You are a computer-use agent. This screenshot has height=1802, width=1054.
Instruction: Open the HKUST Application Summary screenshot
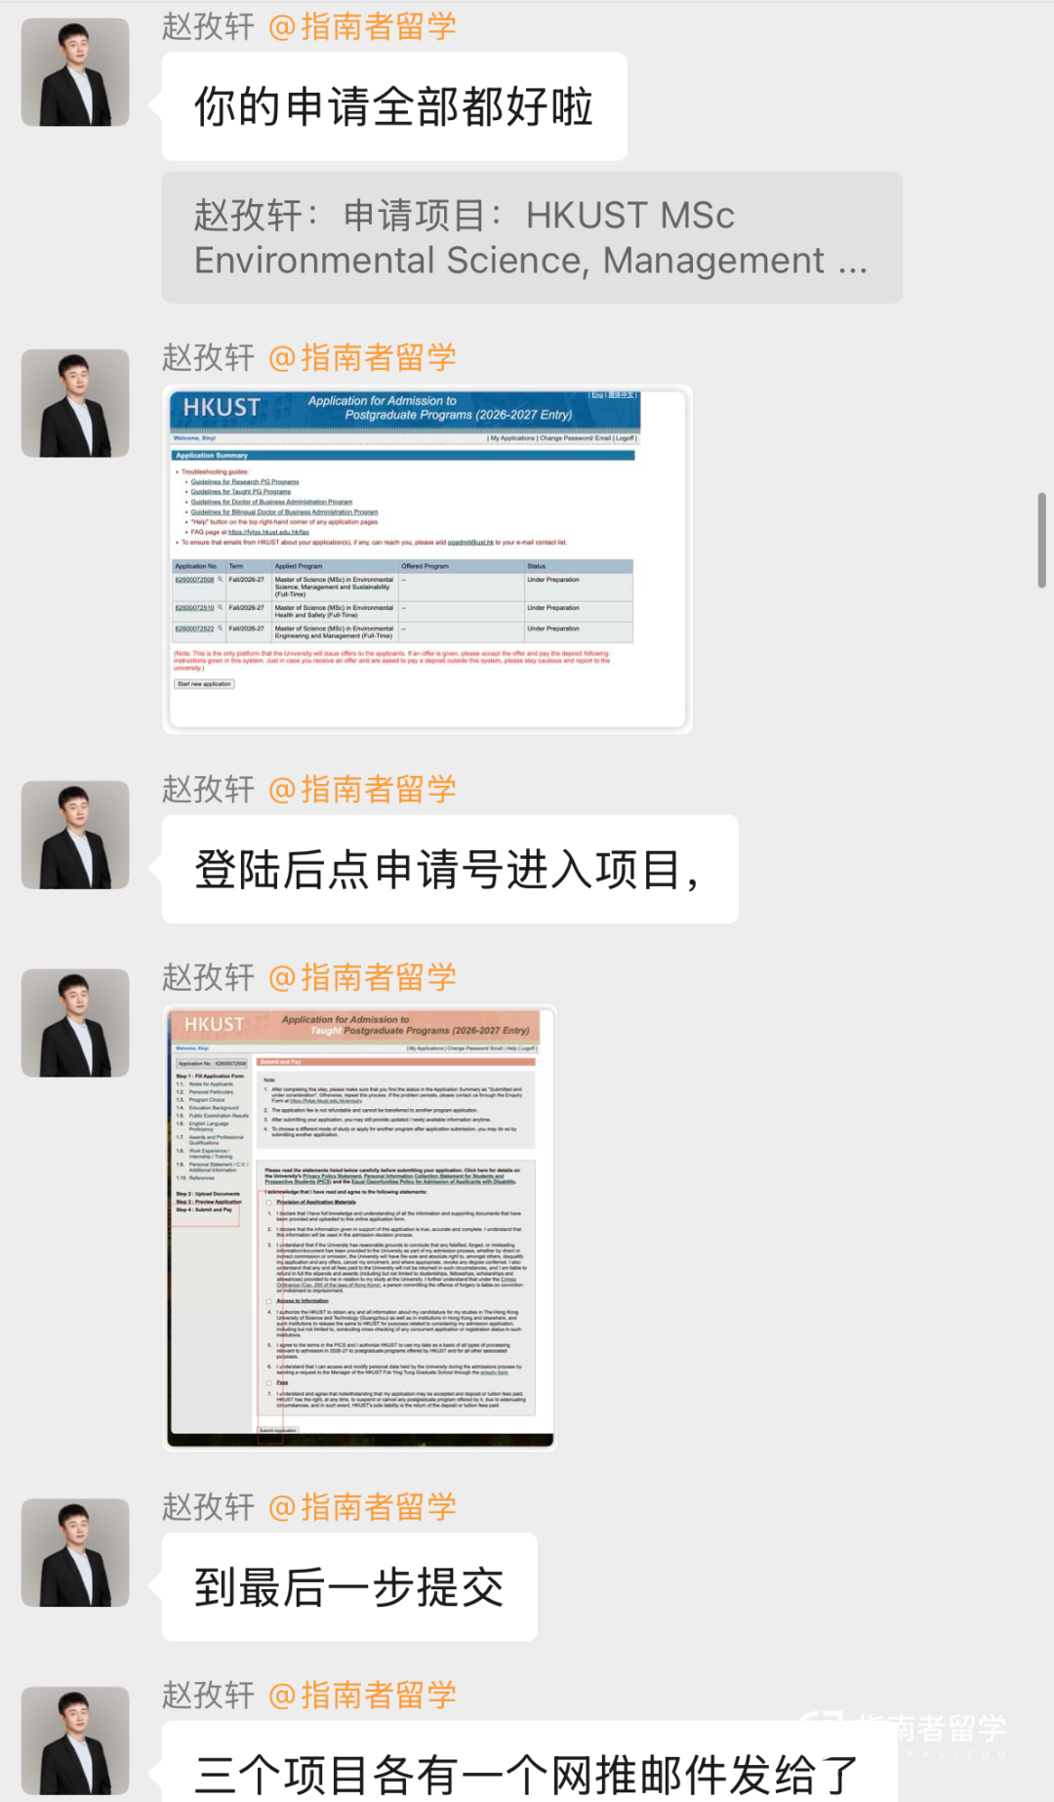pyautogui.click(x=427, y=559)
